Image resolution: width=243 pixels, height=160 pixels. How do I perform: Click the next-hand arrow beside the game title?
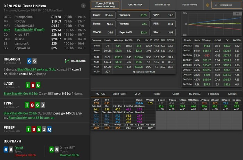(83, 6)
